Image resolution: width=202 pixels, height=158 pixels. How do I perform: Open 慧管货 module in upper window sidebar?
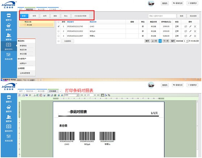pos(9,17)
